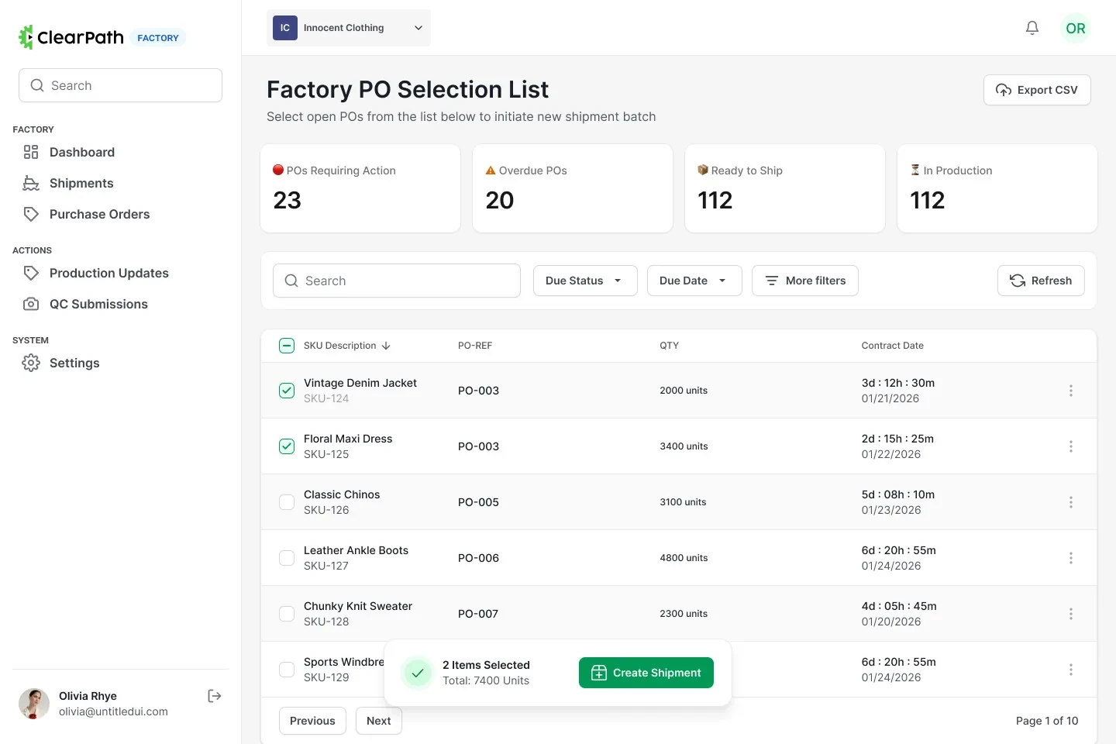
Task: Go to the Next page
Action: pos(379,721)
